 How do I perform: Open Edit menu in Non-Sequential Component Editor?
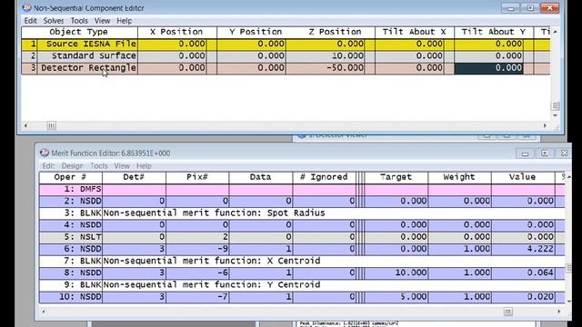[30, 21]
